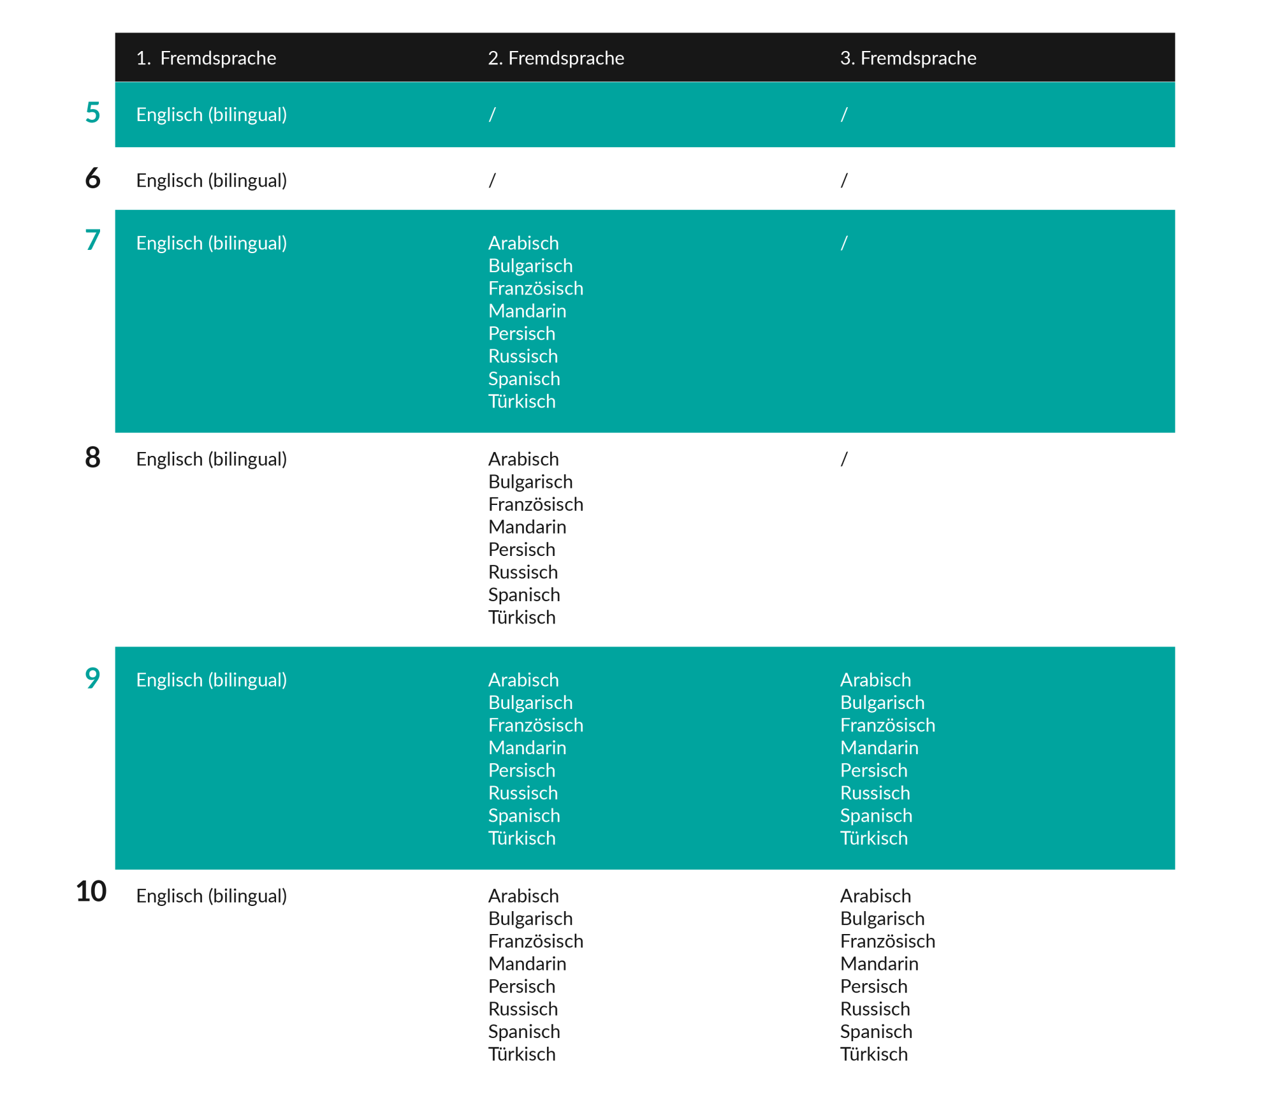The width and height of the screenshot is (1275, 1110).
Task: Click 'Französisch' in grade 7 second language
Action: [x=535, y=288]
